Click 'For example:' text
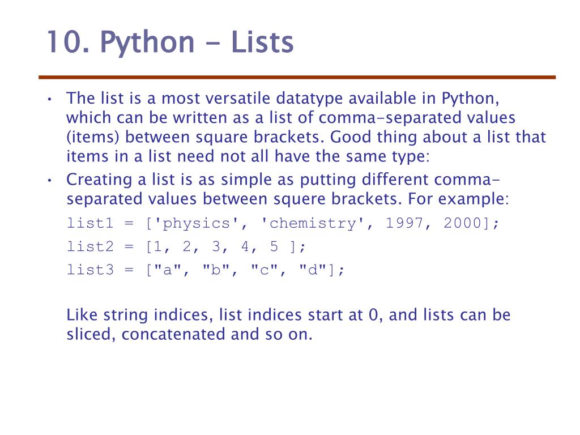Image resolution: width=580 pixels, height=435 pixels. click(459, 199)
